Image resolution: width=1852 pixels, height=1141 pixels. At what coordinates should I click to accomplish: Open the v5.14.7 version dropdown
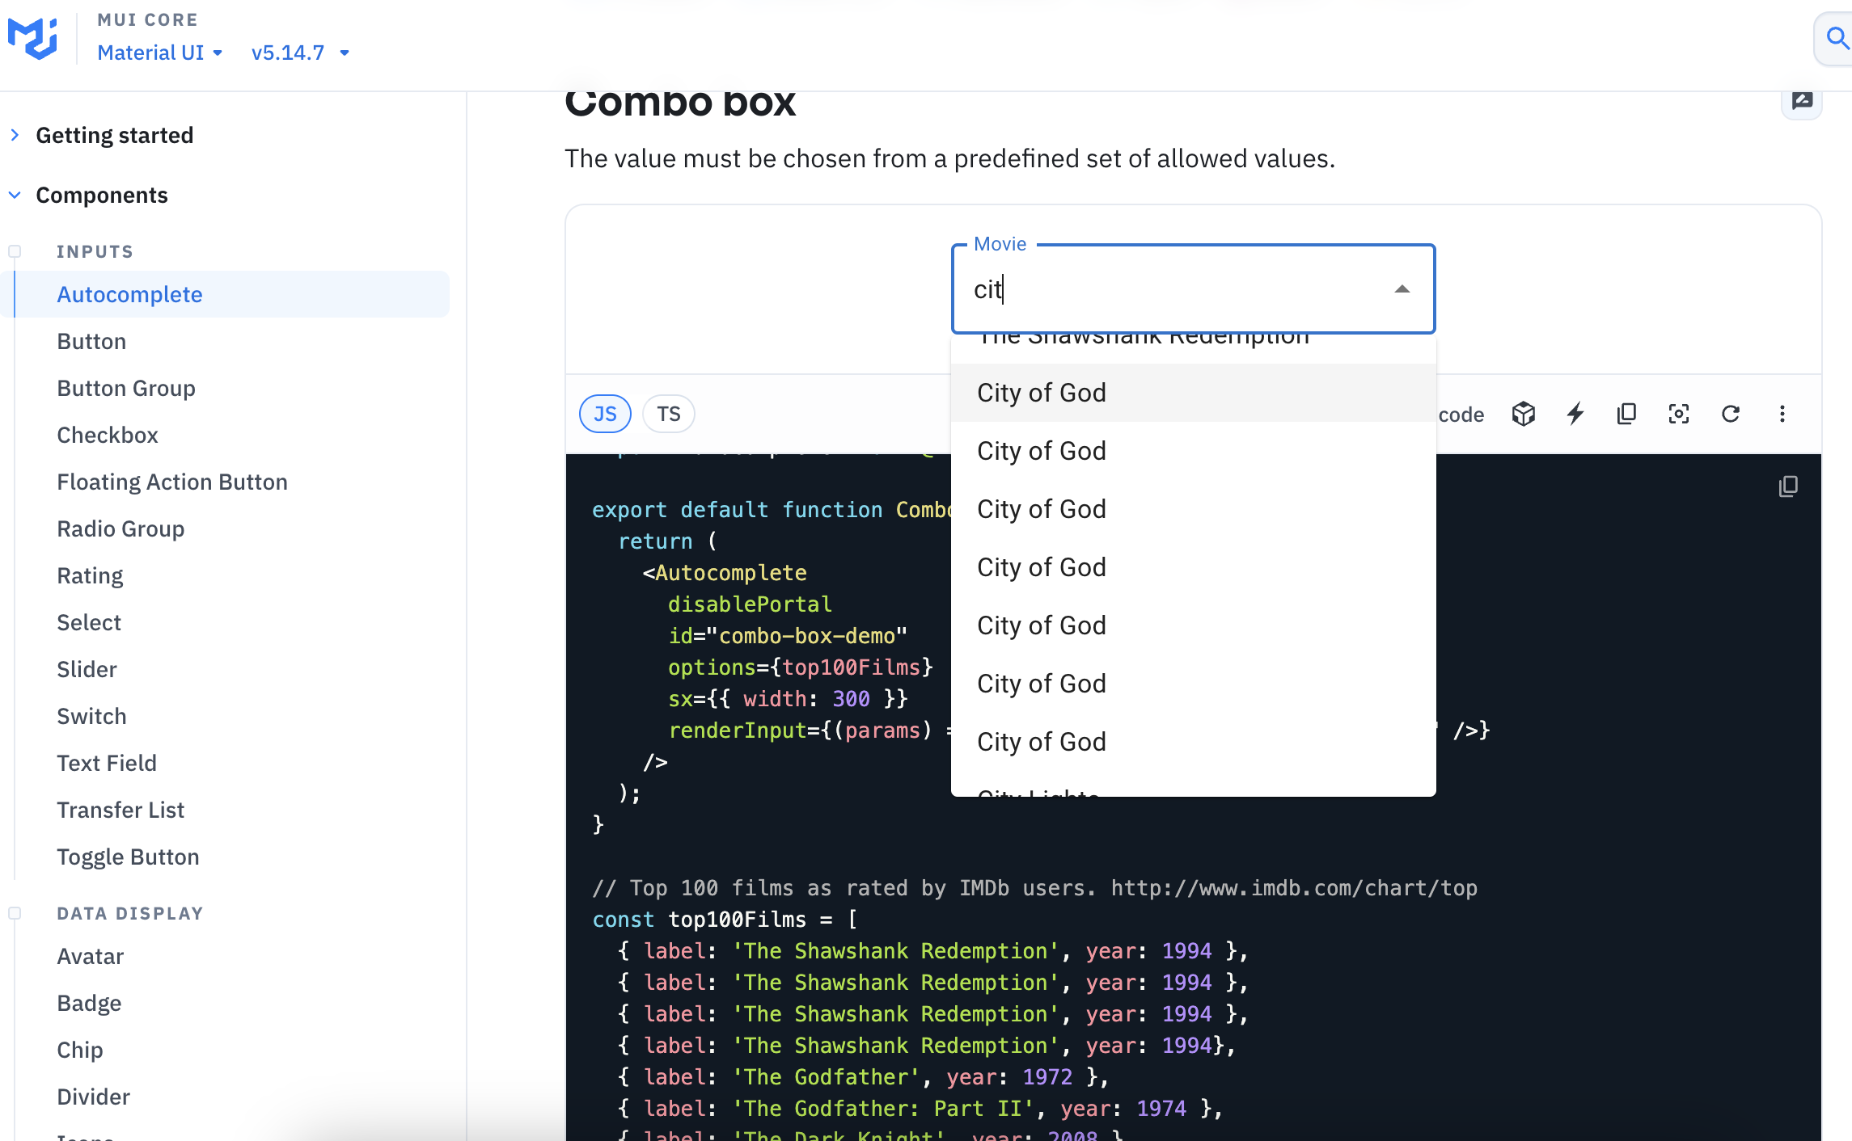click(300, 53)
